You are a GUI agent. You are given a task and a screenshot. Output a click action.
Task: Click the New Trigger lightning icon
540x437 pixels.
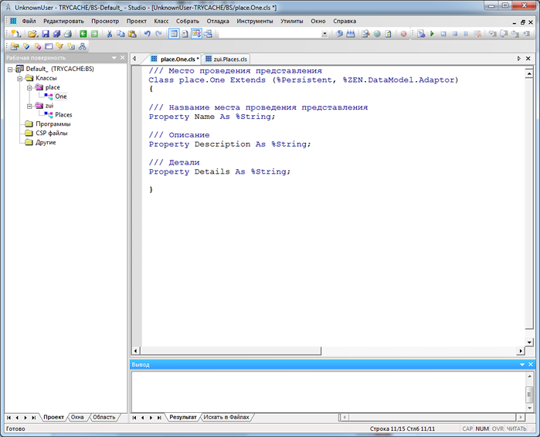coord(59,46)
